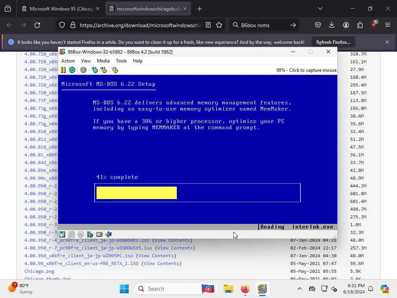Viewport: 397px width, 298px height.
Task: Open 86Box settings toolbar icon
Action: (115, 70)
